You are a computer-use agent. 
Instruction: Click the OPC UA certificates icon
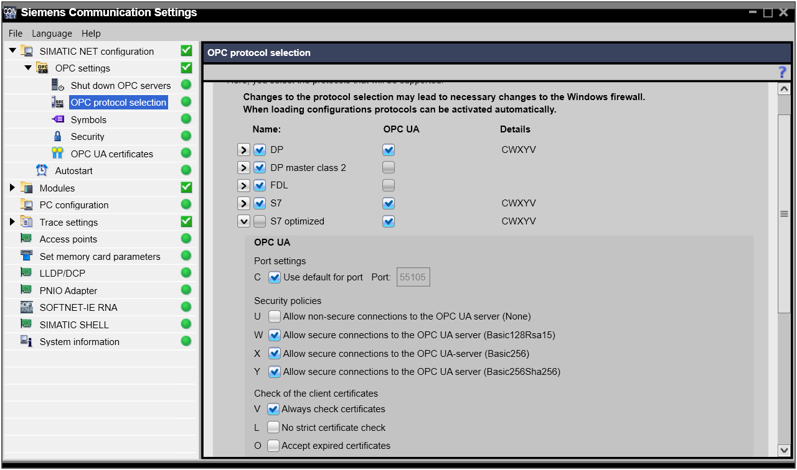pyautogui.click(x=58, y=154)
